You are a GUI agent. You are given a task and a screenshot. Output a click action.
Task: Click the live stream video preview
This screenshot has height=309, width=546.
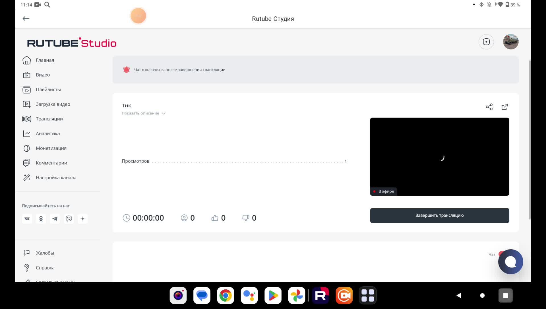(439, 156)
